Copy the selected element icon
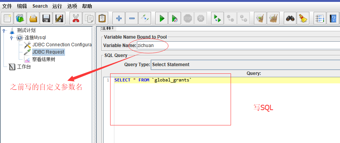Image resolution: width=340 pixels, height=143 pixels. tap(89, 18)
